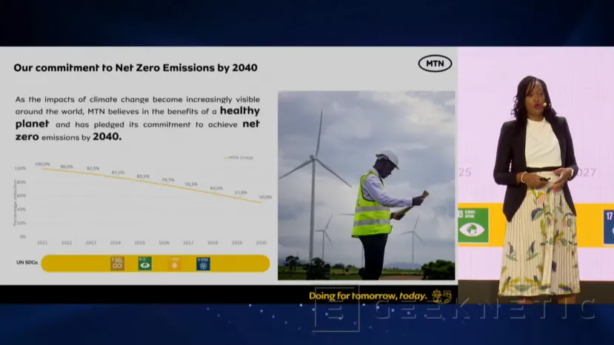614x345 pixels.
Task: Click the brown SDG 12 infinity icon
Action: [x=117, y=264]
